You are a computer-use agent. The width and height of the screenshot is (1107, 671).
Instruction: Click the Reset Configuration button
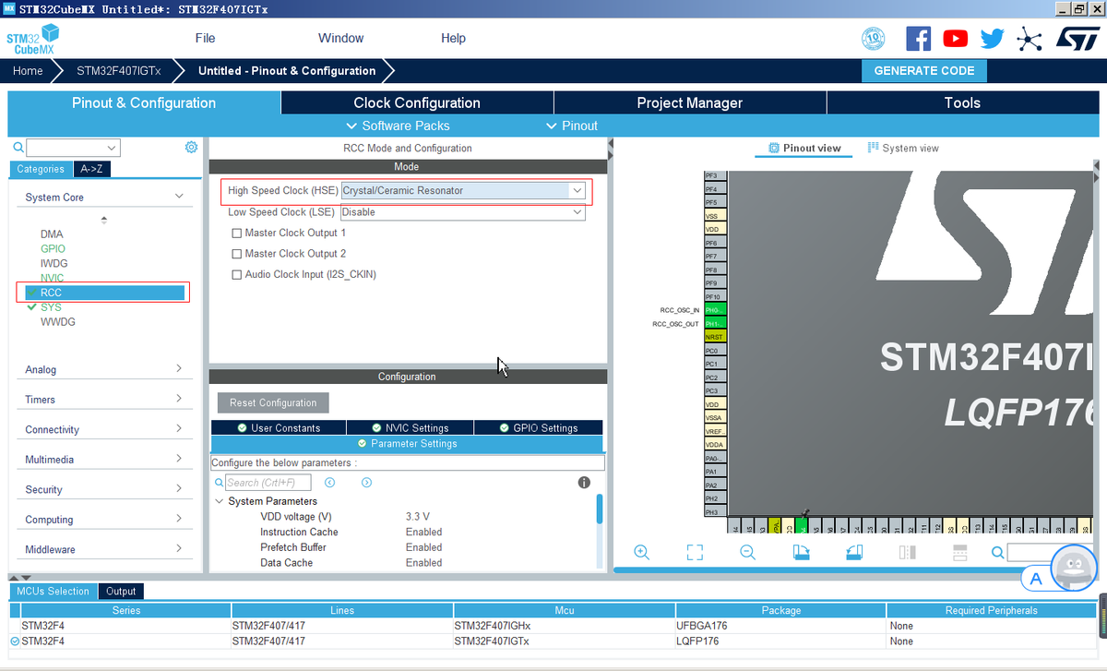pos(273,403)
